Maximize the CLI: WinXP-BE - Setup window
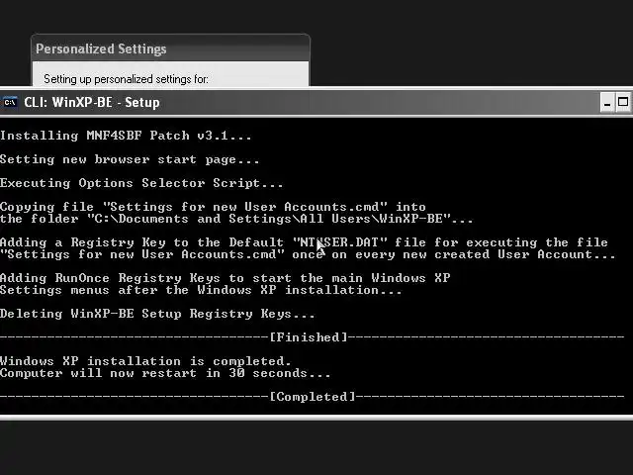Screen dimensions: 633x475 click(623, 103)
